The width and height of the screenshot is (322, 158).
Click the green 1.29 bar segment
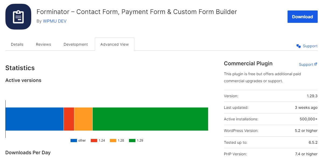[150, 119]
